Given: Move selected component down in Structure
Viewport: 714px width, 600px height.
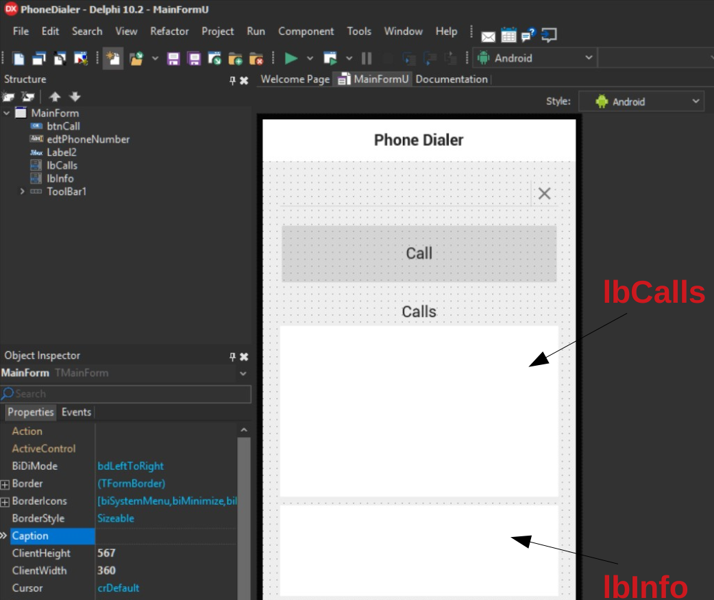Looking at the screenshot, I should coord(75,97).
